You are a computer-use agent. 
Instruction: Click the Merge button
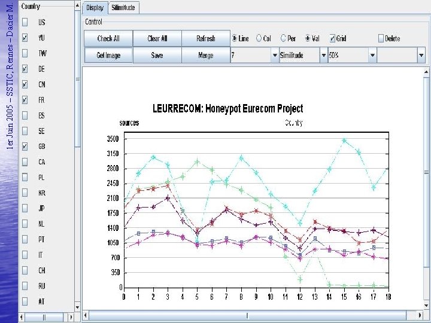point(206,55)
